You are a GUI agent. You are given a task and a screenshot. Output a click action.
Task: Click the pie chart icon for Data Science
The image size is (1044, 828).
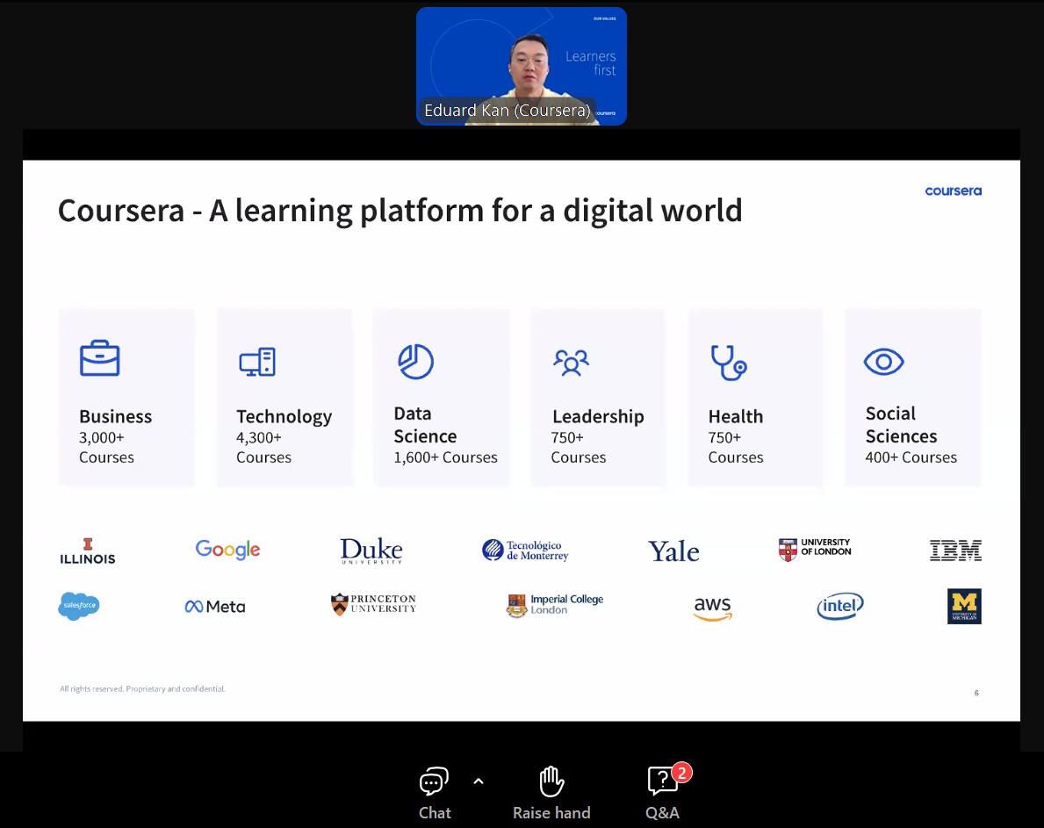pyautogui.click(x=415, y=362)
